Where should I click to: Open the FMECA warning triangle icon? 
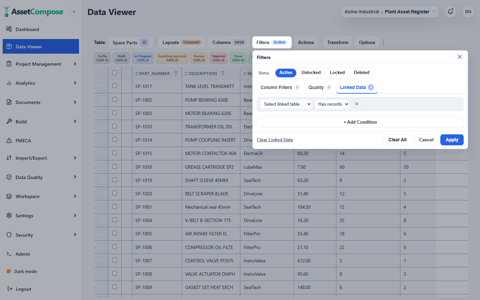(x=9, y=140)
